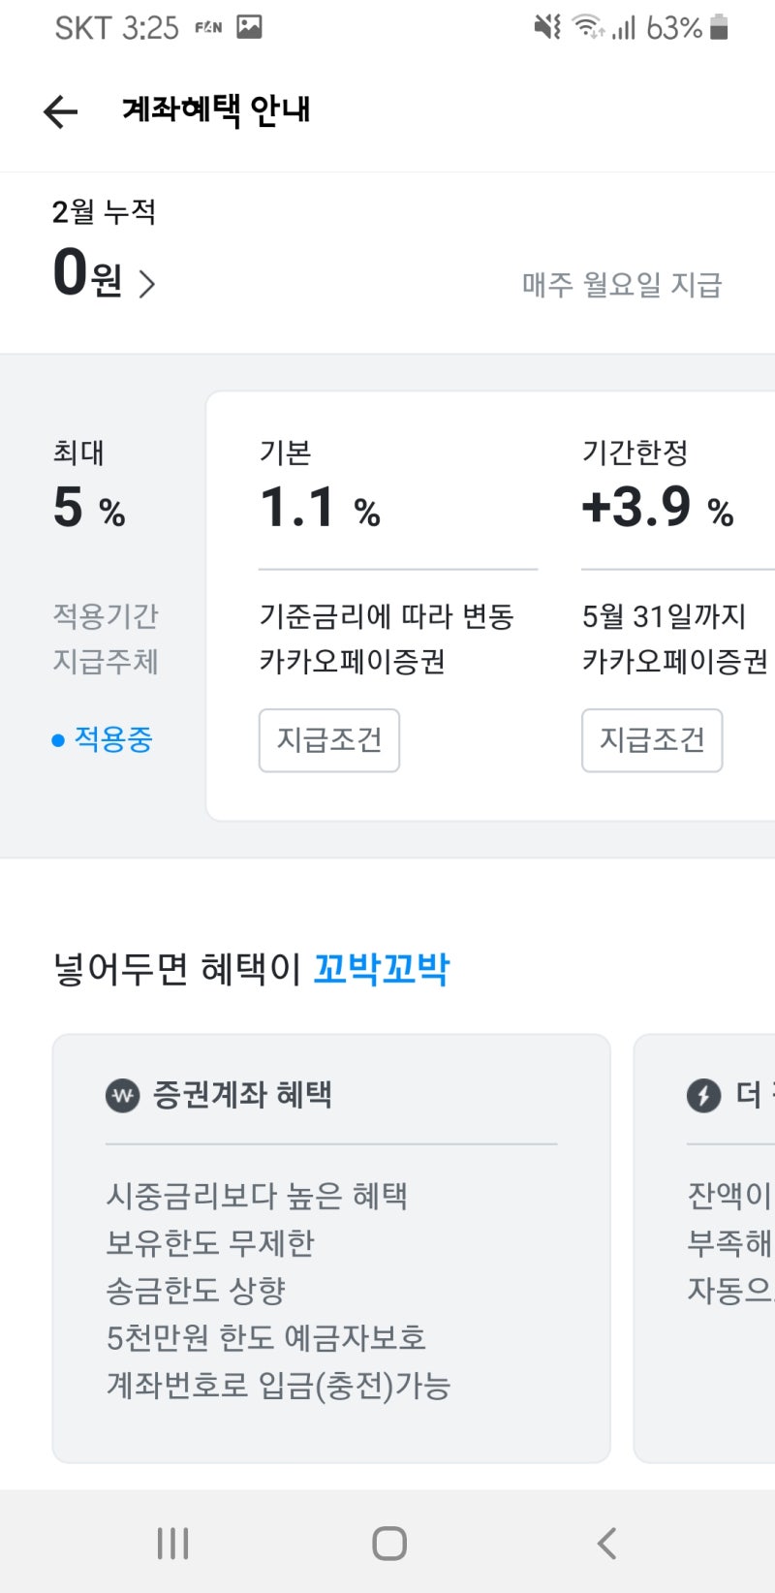This screenshot has width=775, height=1593.
Task: Tap the muted sound icon in status bar
Action: pos(544,28)
